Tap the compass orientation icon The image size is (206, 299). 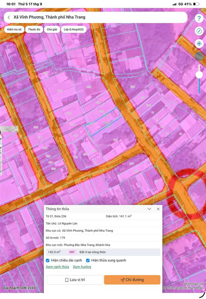tap(199, 31)
